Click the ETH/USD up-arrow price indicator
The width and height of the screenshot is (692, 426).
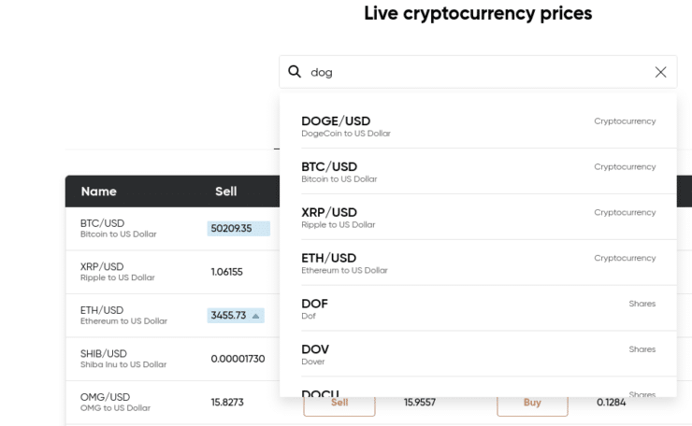point(255,316)
